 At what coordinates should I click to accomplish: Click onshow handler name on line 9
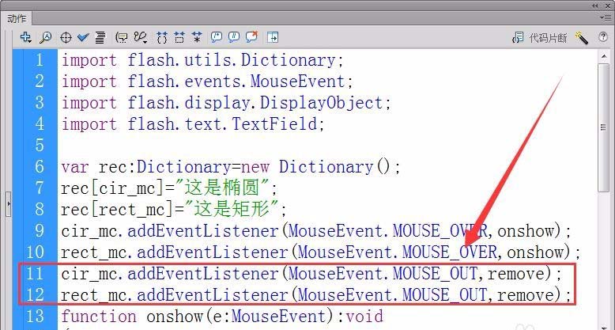click(x=526, y=231)
